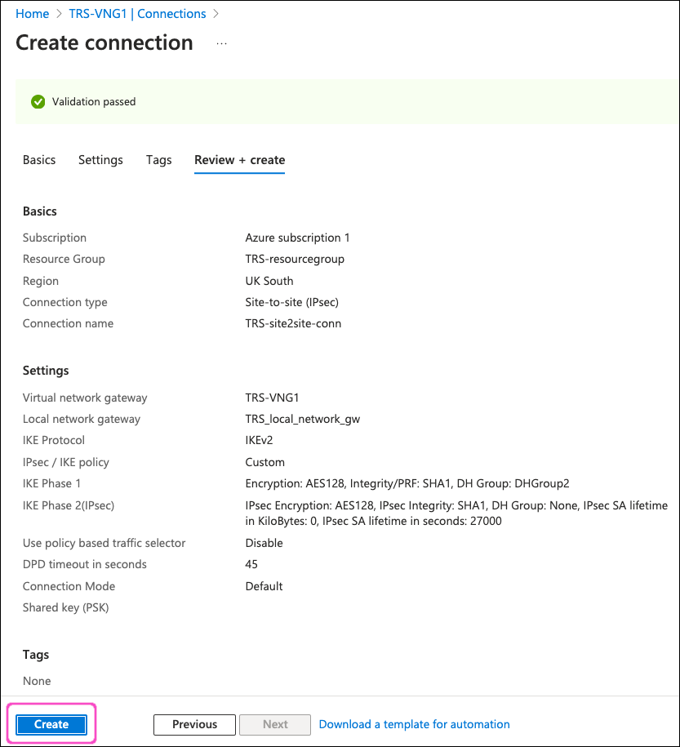Click the Review + create tab

point(239,160)
